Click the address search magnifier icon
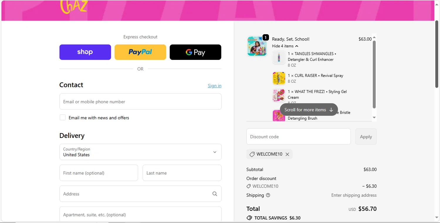The height and width of the screenshot is (223, 440). tap(215, 194)
